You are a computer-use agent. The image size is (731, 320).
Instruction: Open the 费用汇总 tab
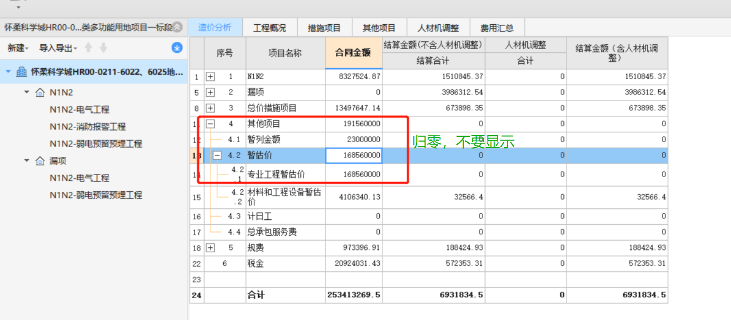[x=497, y=28]
